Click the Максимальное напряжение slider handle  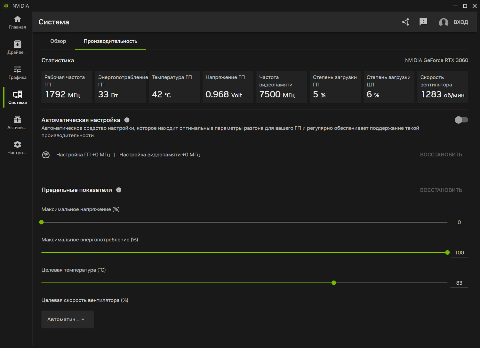42,222
